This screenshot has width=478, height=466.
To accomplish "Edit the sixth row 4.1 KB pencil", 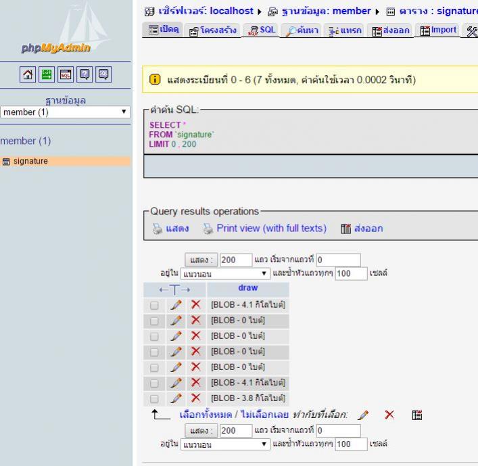I will pyautogui.click(x=176, y=382).
